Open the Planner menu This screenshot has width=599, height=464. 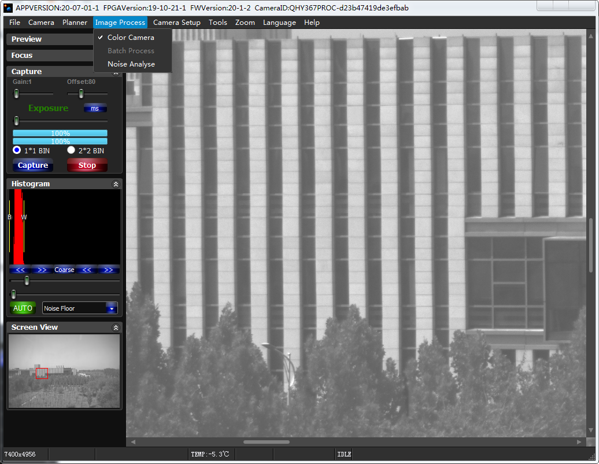(75, 23)
